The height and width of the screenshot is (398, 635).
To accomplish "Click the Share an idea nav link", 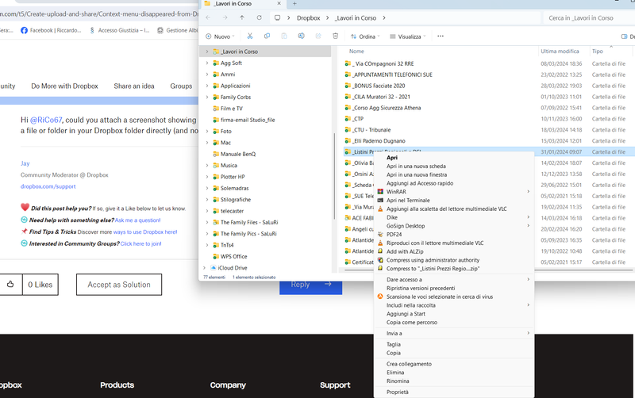I will [x=134, y=86].
